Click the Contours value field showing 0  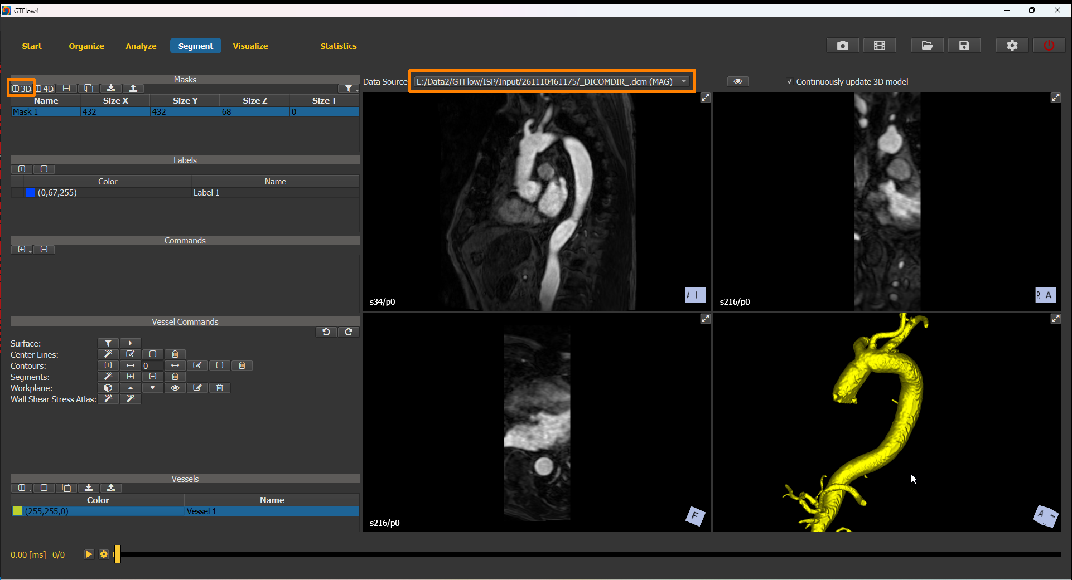(x=152, y=365)
